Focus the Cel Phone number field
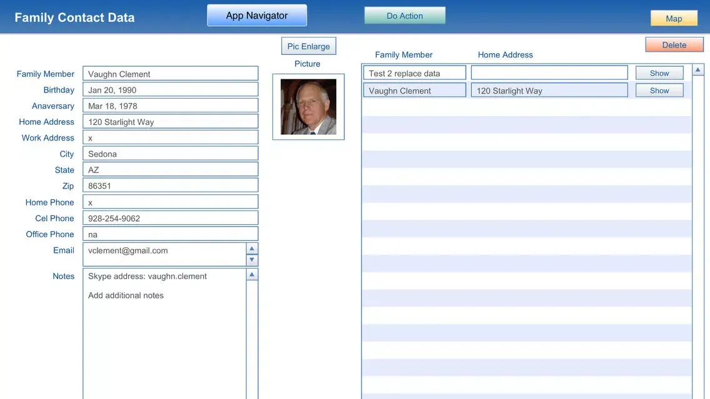 coord(170,218)
